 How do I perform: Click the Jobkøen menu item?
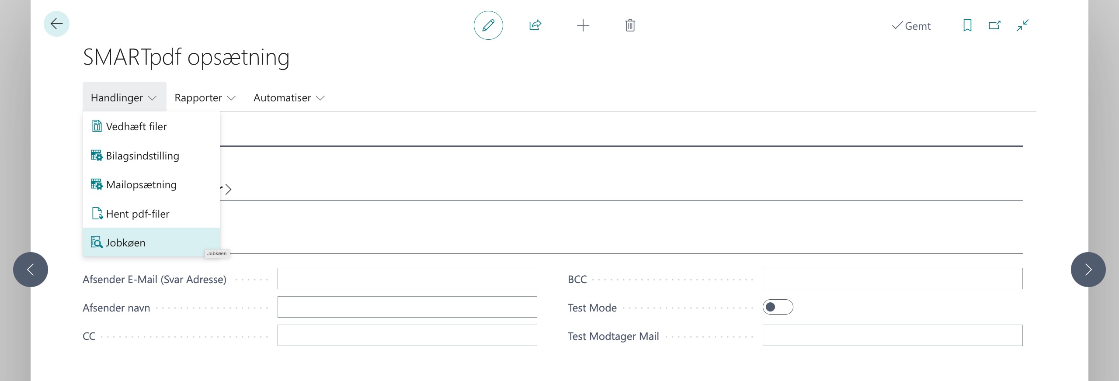pos(126,242)
